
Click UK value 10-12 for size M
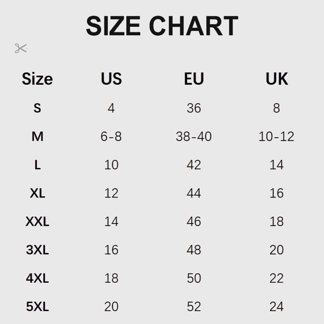point(276,136)
